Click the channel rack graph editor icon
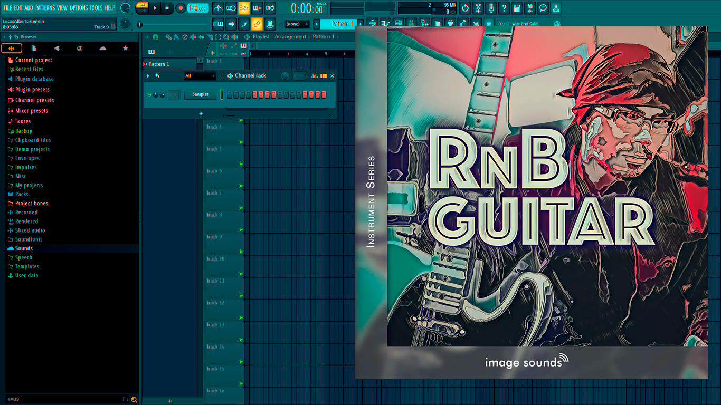Viewport: 721px width, 405px height. 315,76
